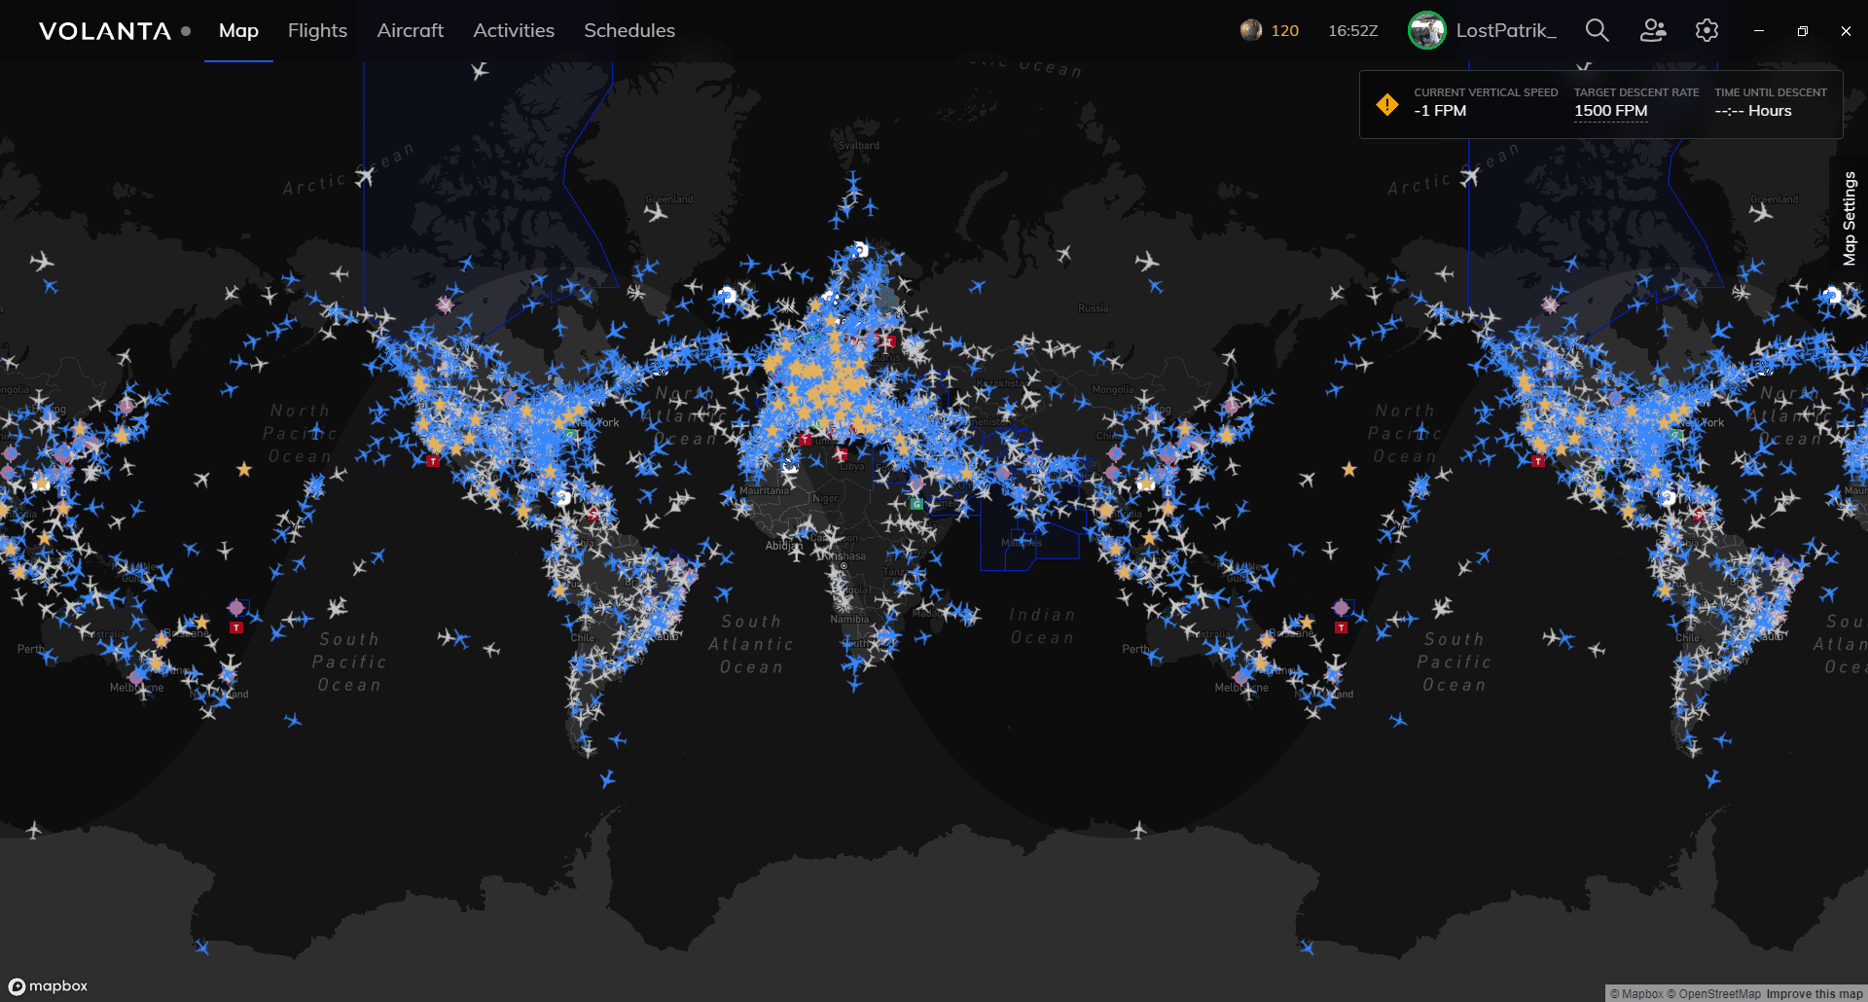Screen dimensions: 1868x1002
Task: Click the status dot beside the Volanta logo
Action: [186, 31]
